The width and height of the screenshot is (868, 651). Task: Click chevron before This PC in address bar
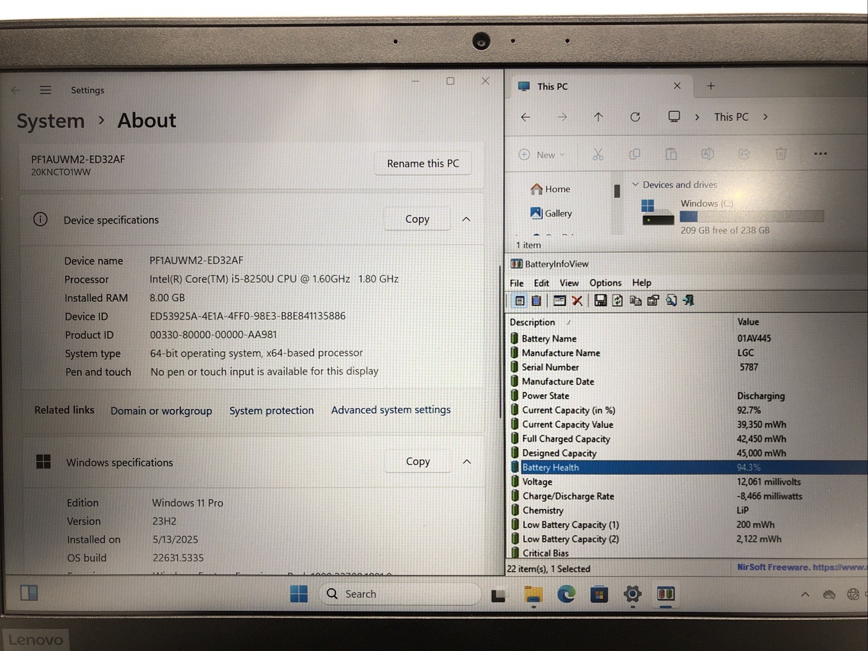[x=697, y=117]
